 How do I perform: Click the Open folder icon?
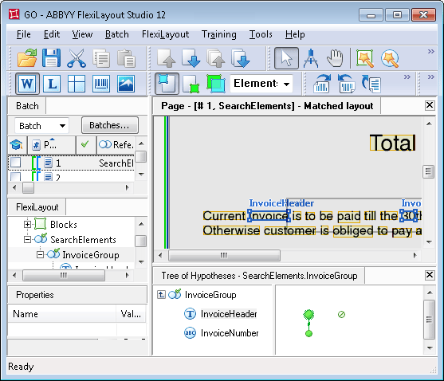click(x=27, y=58)
